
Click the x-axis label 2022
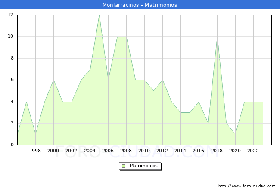pos(253,151)
